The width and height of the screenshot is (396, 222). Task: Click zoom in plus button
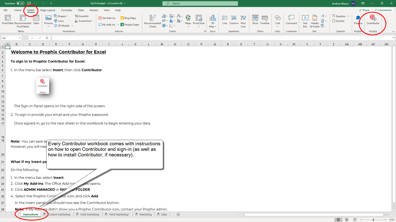tap(385, 220)
